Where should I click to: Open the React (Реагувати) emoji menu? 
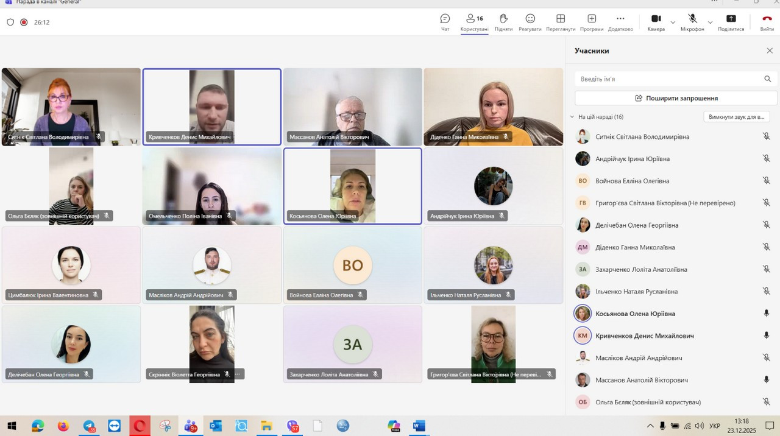(530, 23)
